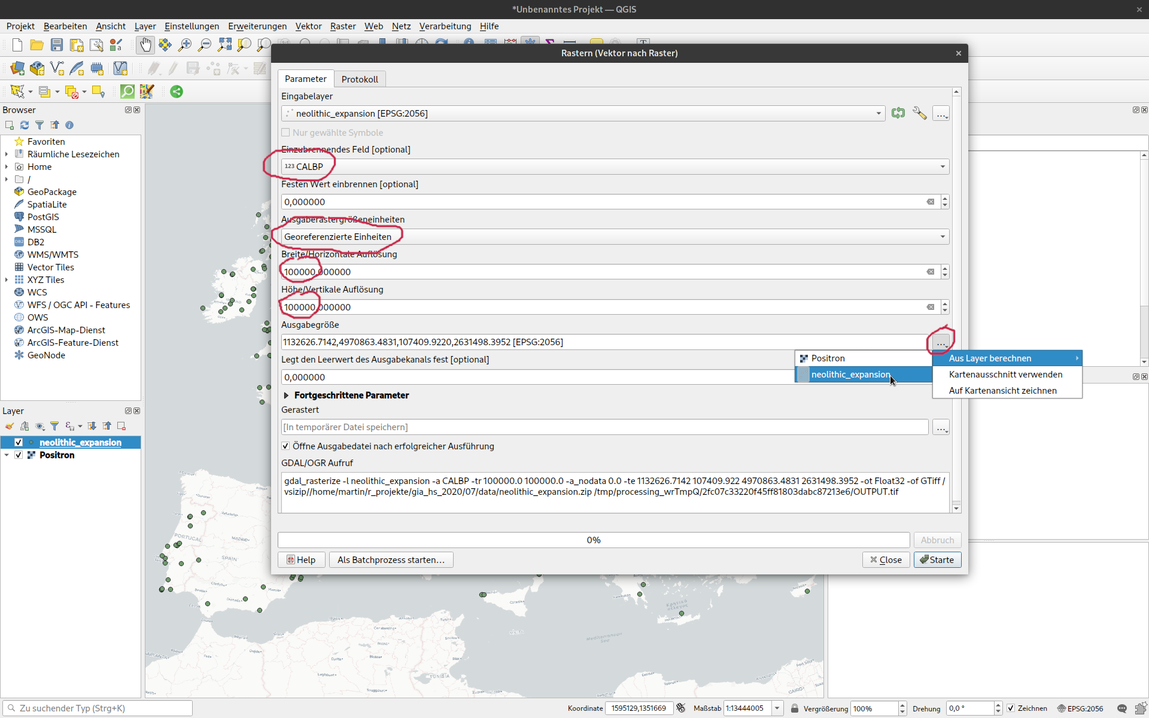Open the Data Source Manager icon

click(x=17, y=68)
